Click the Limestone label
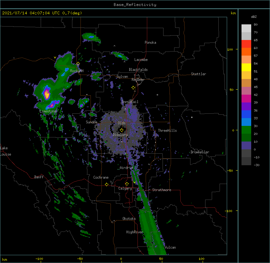 (48, 111)
